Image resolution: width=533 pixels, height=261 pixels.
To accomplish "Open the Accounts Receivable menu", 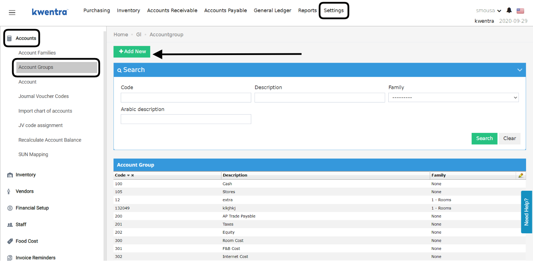I will click(172, 10).
